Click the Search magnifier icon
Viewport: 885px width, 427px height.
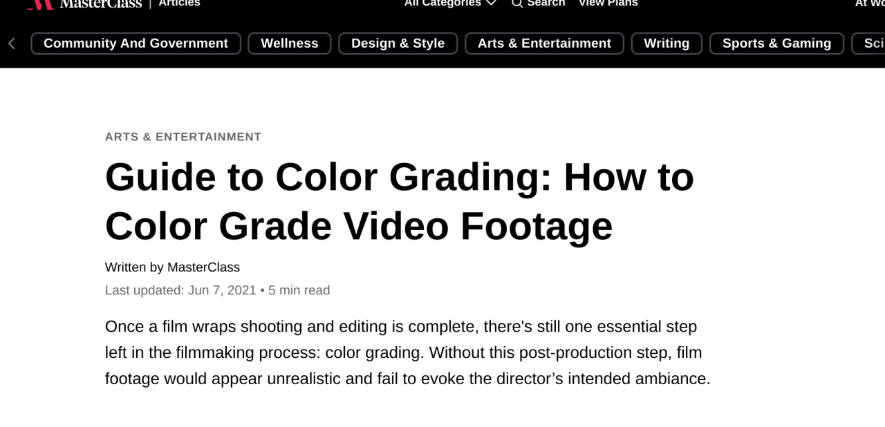517,3
